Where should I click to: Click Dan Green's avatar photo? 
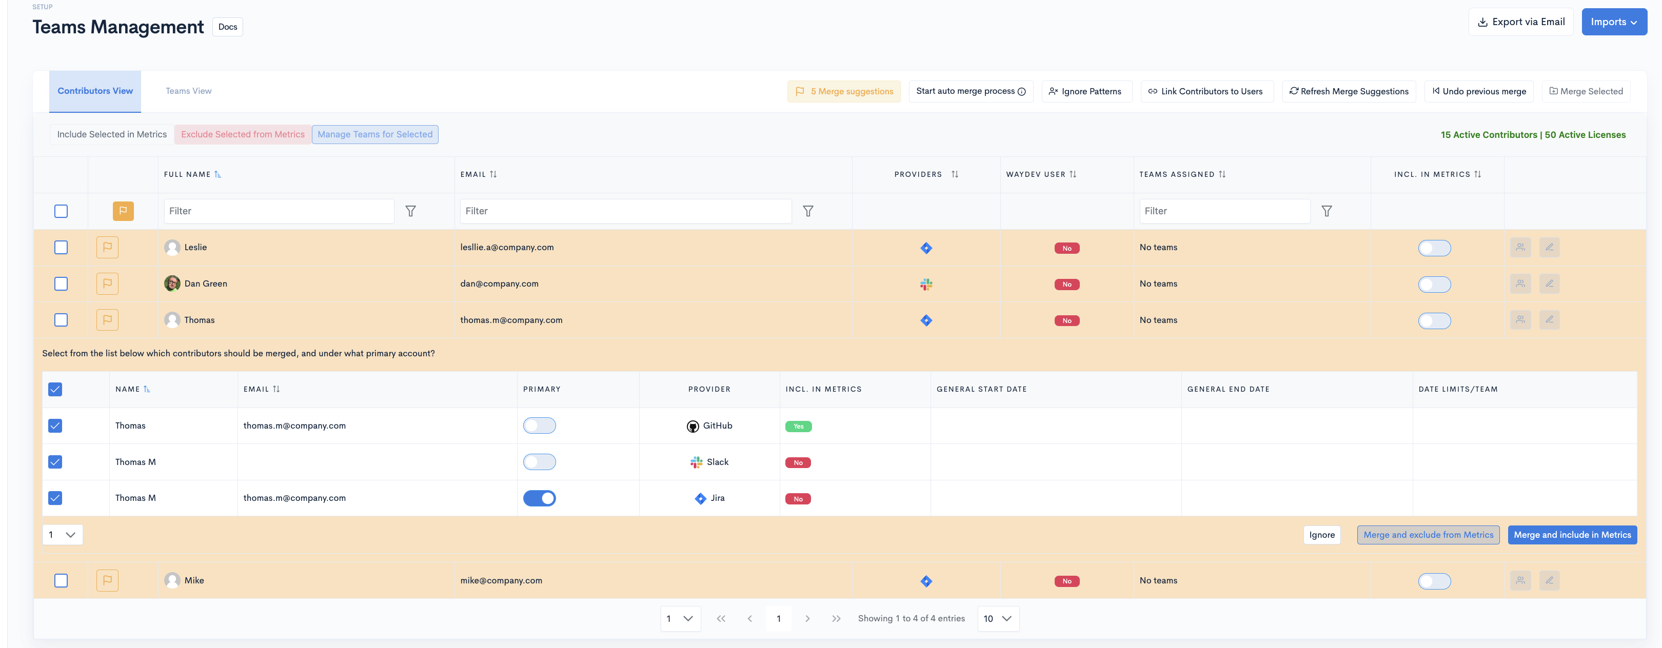coord(172,283)
